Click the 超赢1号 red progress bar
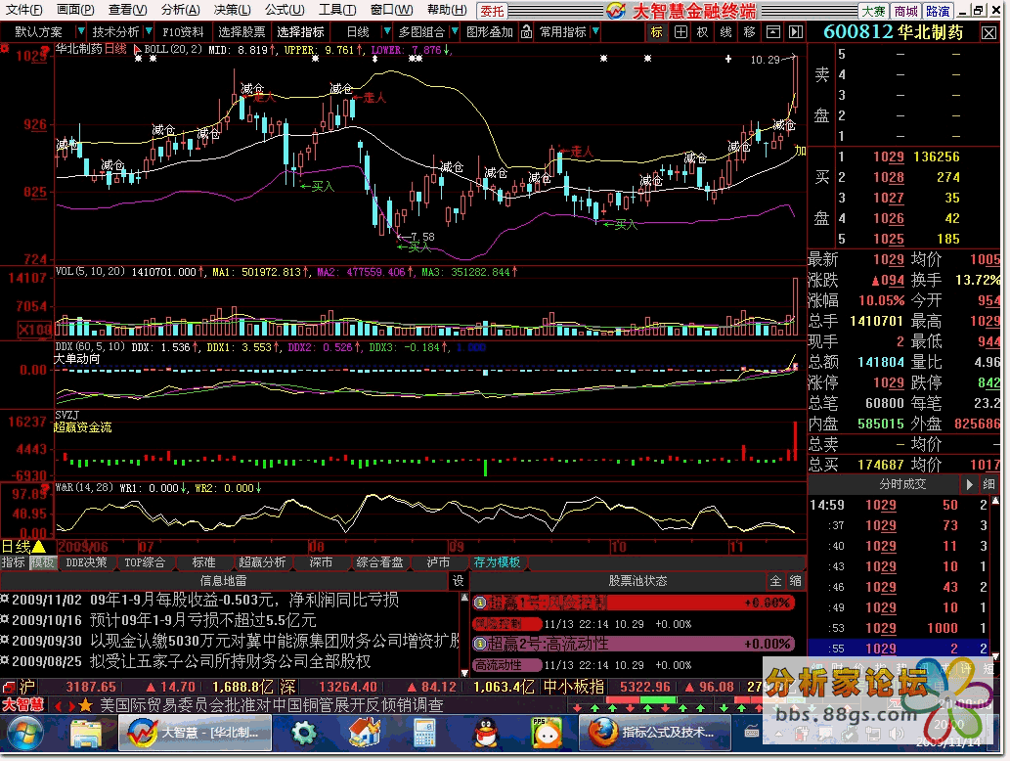 [x=634, y=604]
